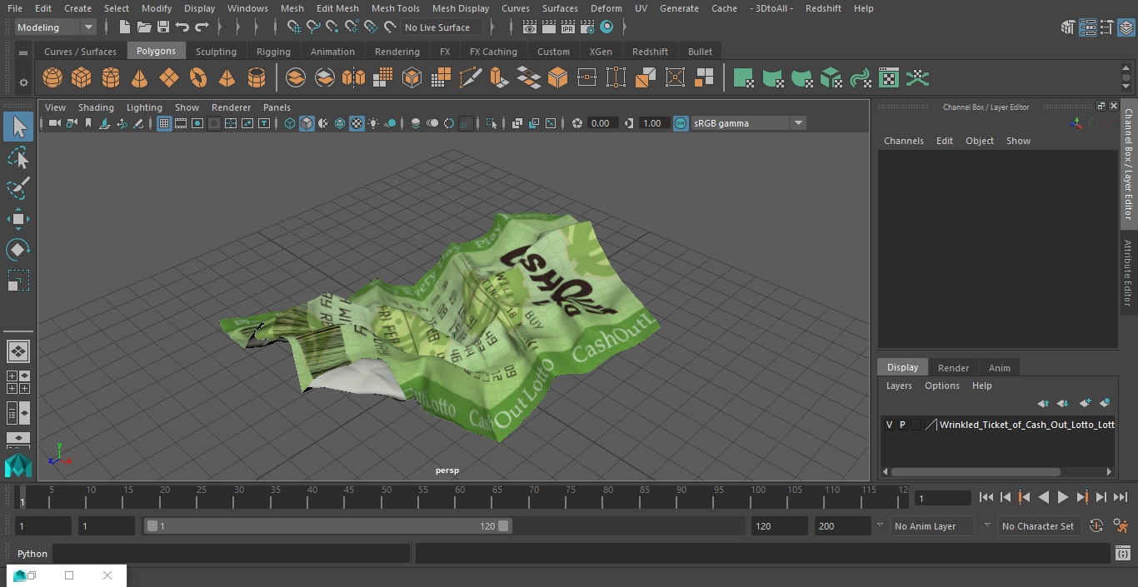
Task: Create a polygon cube from the shelf
Action: coord(82,78)
